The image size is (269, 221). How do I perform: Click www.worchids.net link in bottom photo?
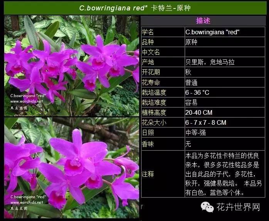[x=27, y=202]
